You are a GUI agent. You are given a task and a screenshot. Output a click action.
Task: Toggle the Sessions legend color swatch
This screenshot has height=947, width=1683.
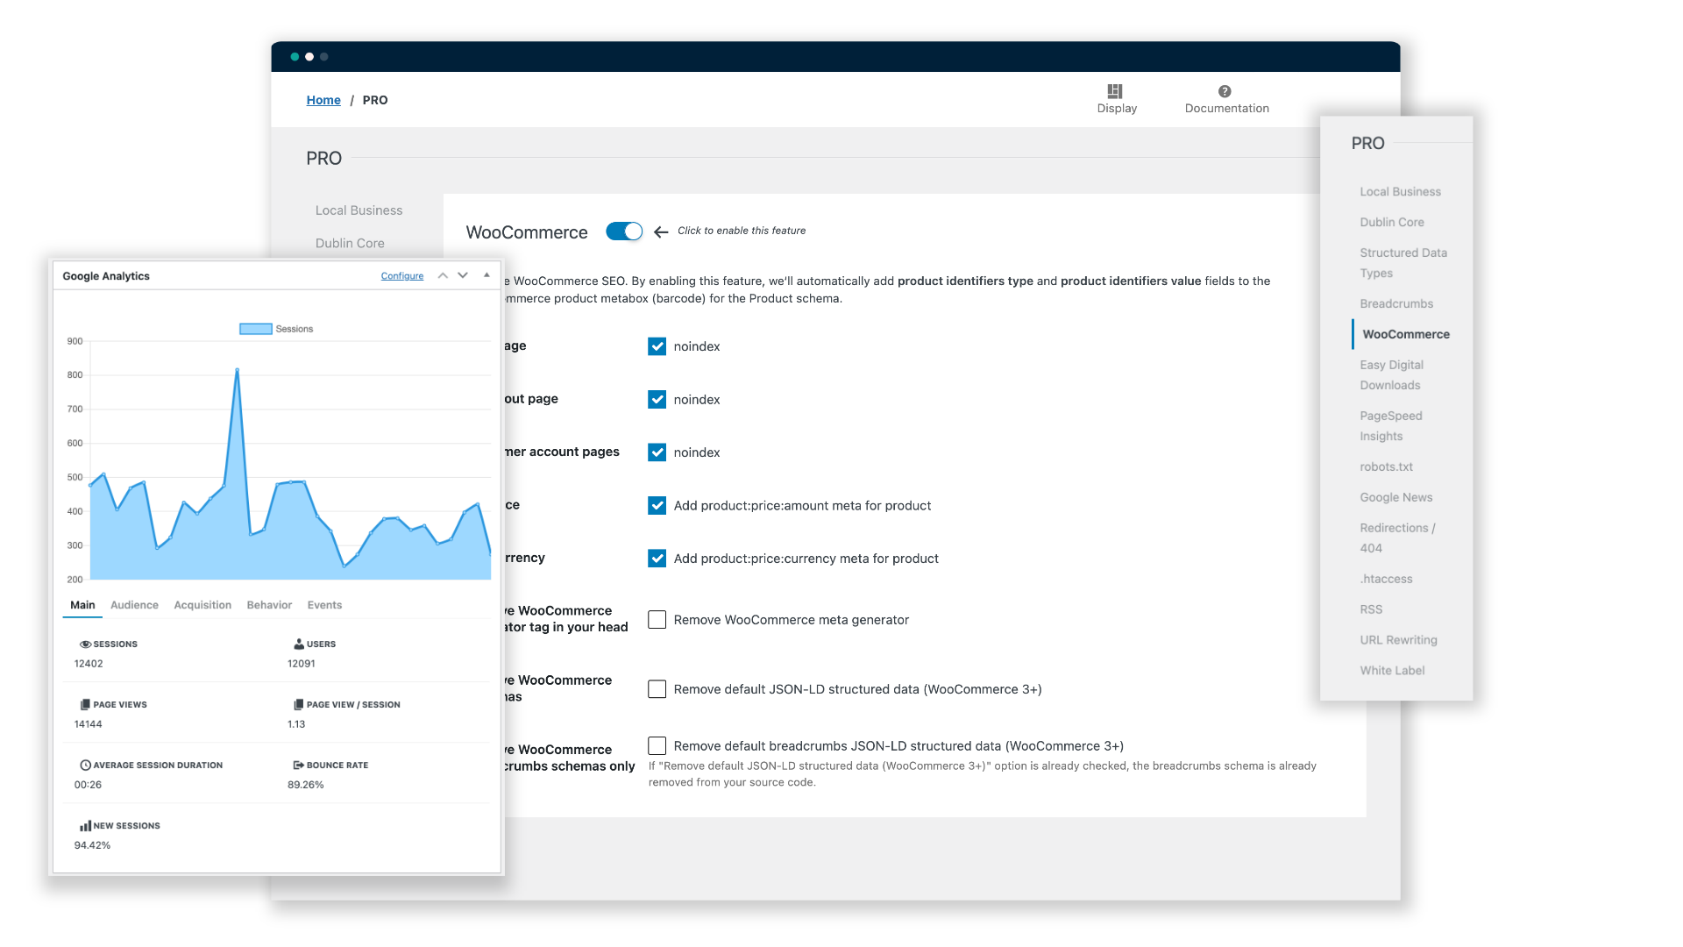[256, 329]
